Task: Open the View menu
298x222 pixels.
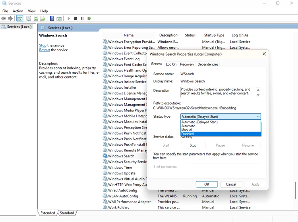Action: click(32, 11)
